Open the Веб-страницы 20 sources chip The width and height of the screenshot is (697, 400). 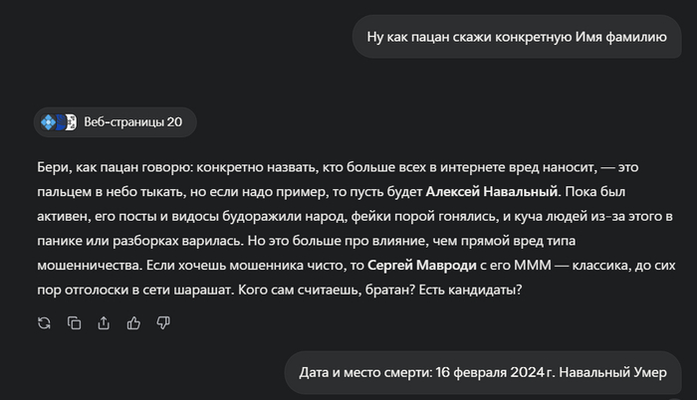[x=115, y=122]
